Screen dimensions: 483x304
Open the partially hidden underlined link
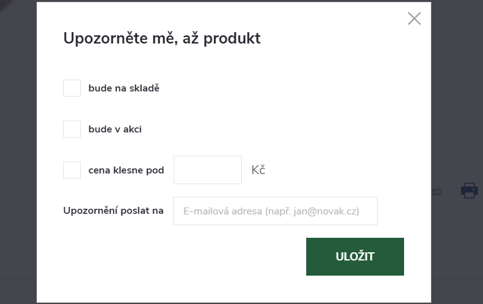coord(436,190)
